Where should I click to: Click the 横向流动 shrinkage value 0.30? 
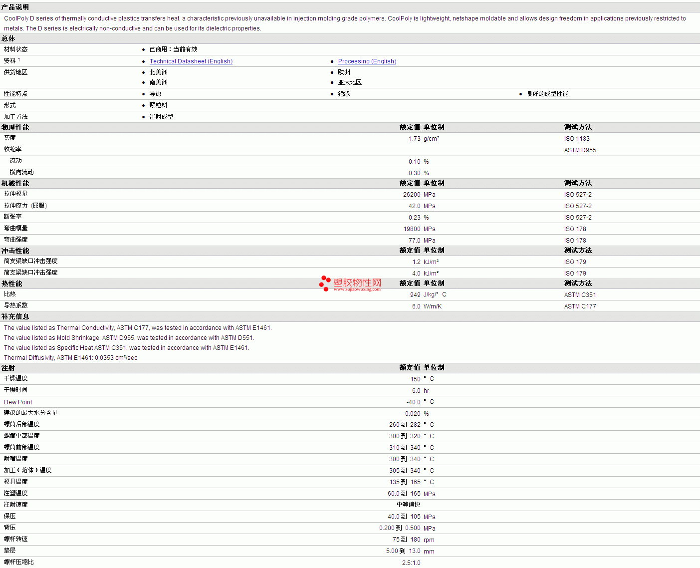tap(415, 173)
